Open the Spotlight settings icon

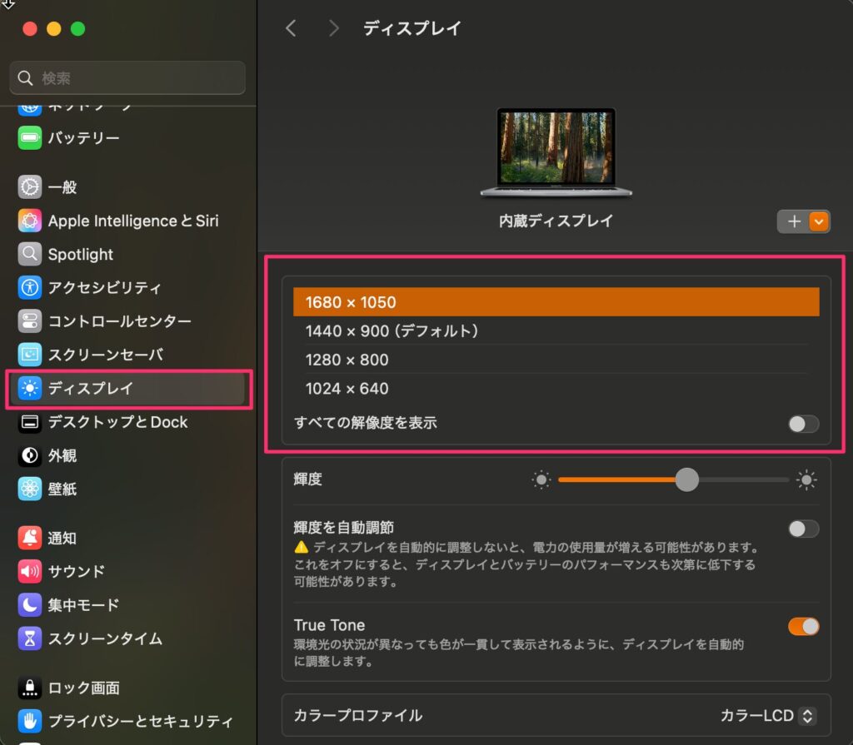click(30, 254)
